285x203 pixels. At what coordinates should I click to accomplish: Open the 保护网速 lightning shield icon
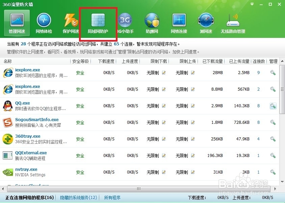(71, 23)
